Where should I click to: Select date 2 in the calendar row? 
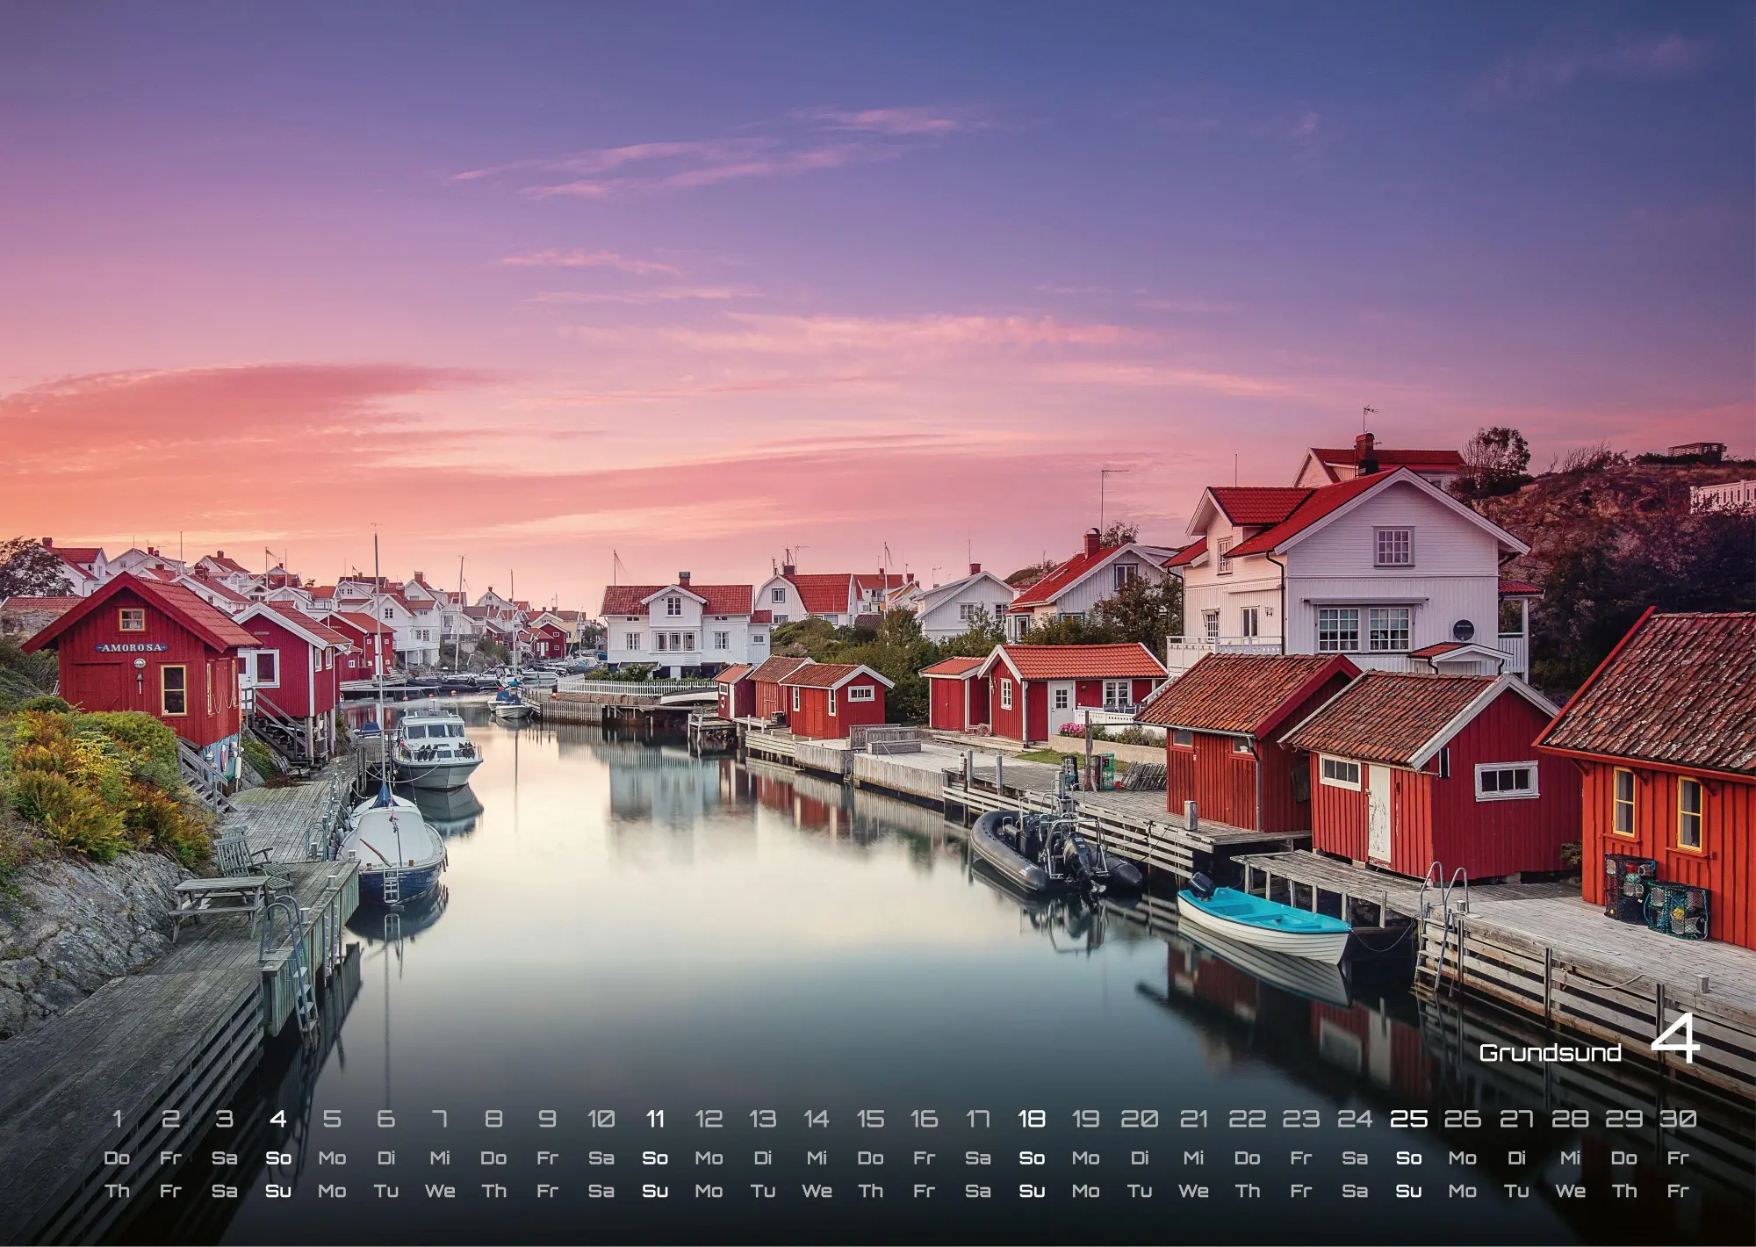coord(170,1119)
